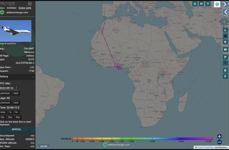The height and width of the screenshot is (150, 229).
Task: Zoom out with the minus button
Action: pos(219,142)
